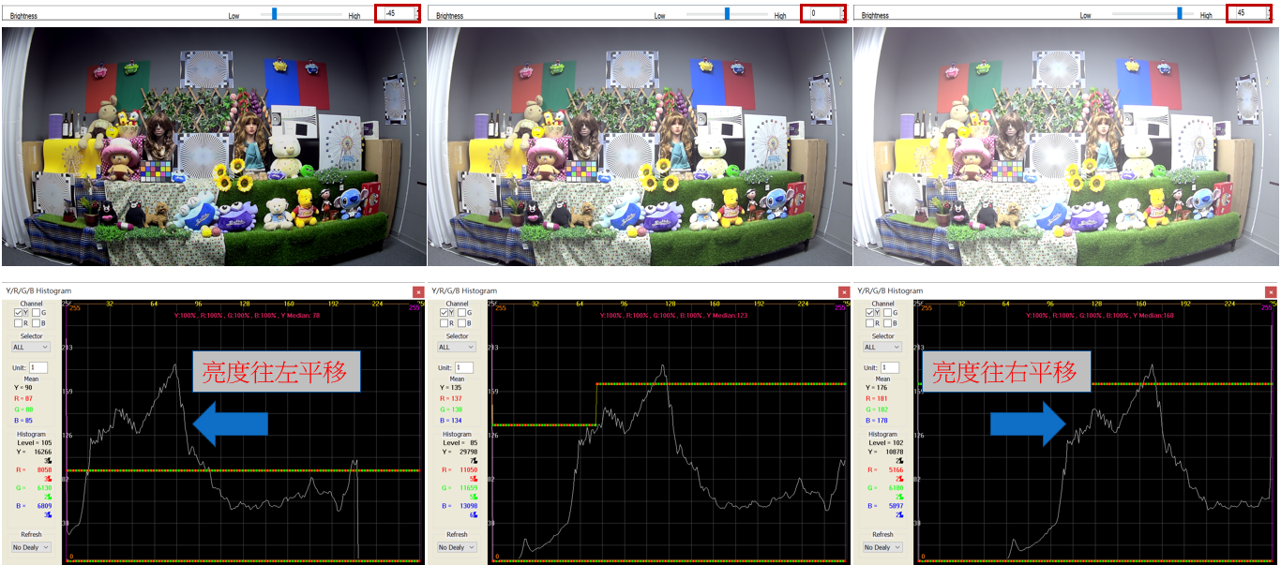
Task: Click the brightest camera preview image on right
Action: (1065, 147)
